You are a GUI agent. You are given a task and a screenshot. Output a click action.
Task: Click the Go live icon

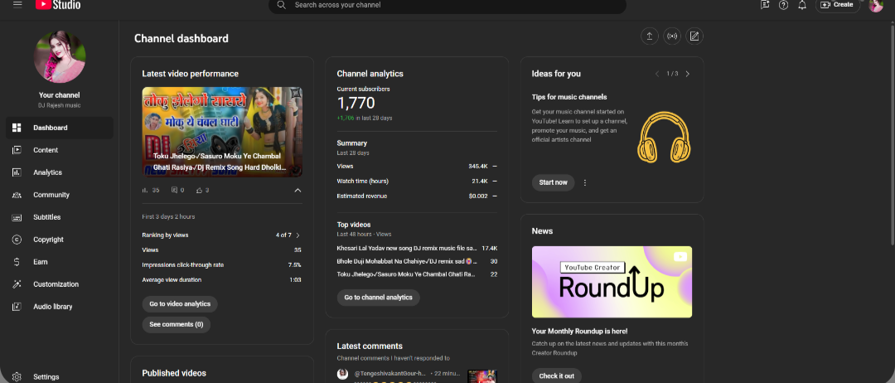point(672,36)
